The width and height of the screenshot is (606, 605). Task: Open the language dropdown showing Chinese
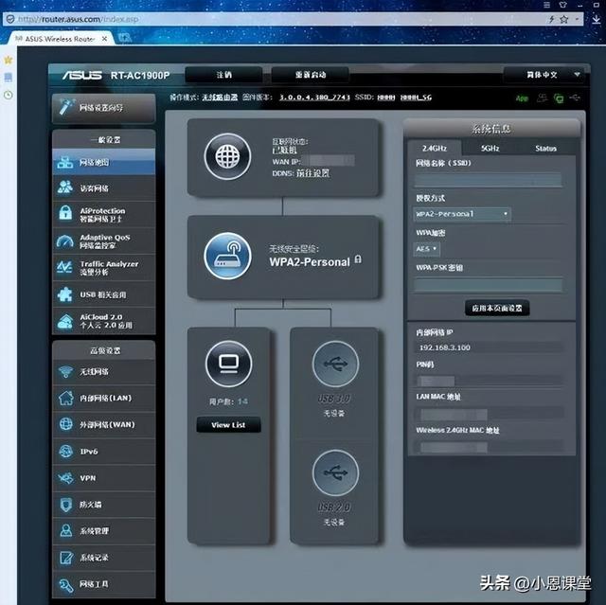coord(545,75)
